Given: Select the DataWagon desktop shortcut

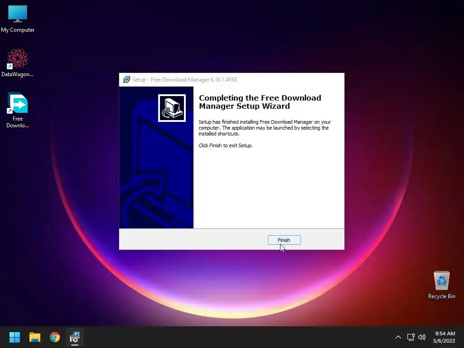Looking at the screenshot, I should click(x=18, y=63).
